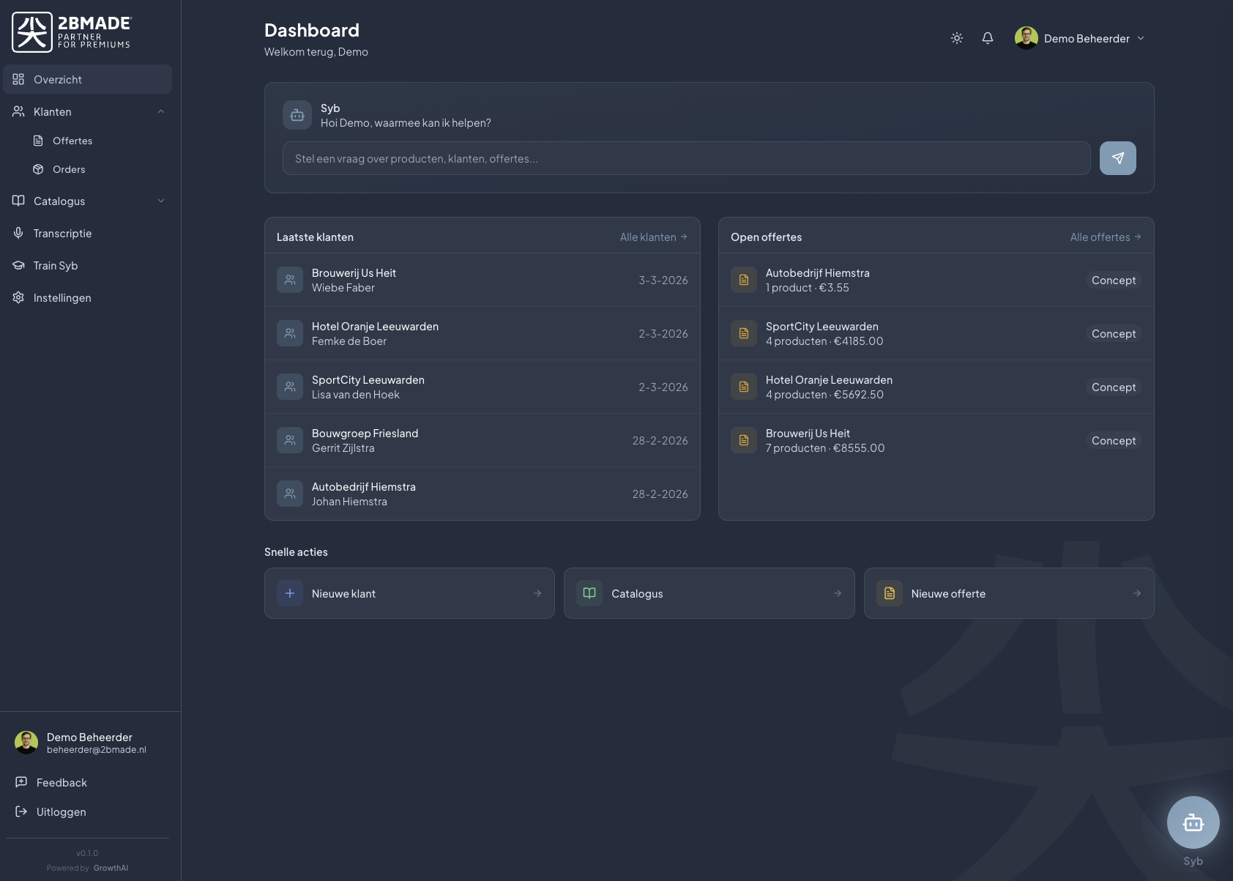Select the Orders package icon in sidebar
This screenshot has width=1233, height=881.
pos(38,168)
